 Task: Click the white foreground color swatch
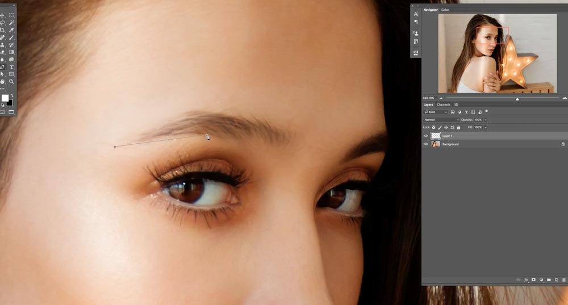(x=5, y=98)
